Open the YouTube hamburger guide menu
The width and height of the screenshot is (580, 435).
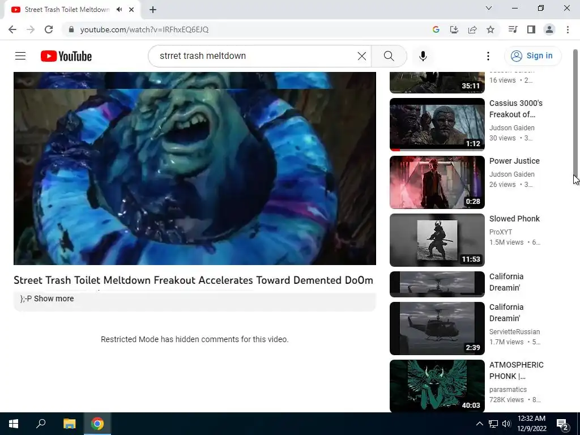pyautogui.click(x=20, y=56)
